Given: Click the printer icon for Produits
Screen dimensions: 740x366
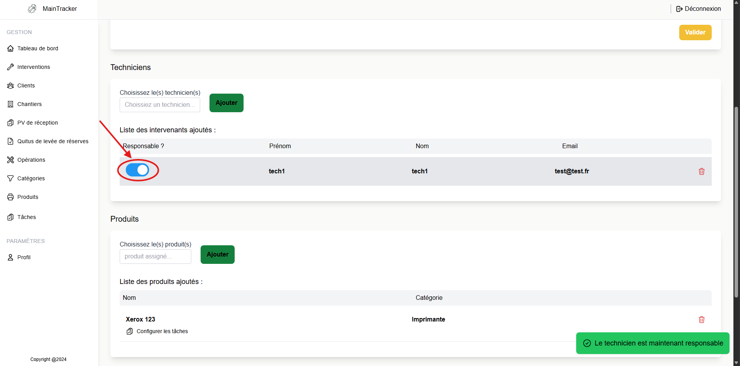Looking at the screenshot, I should click(x=10, y=197).
